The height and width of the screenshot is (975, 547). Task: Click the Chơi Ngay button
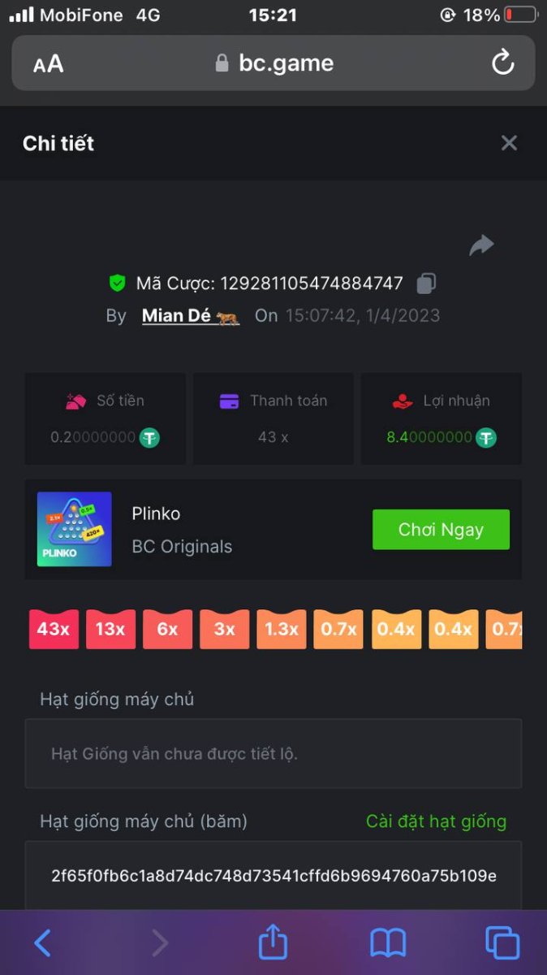(x=441, y=530)
